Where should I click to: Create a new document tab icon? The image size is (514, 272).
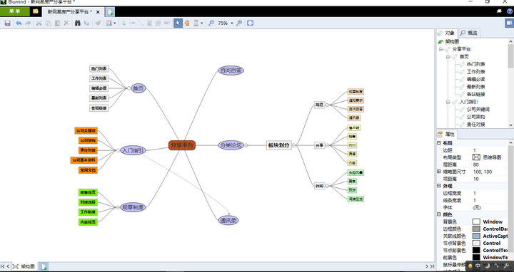click(x=110, y=12)
